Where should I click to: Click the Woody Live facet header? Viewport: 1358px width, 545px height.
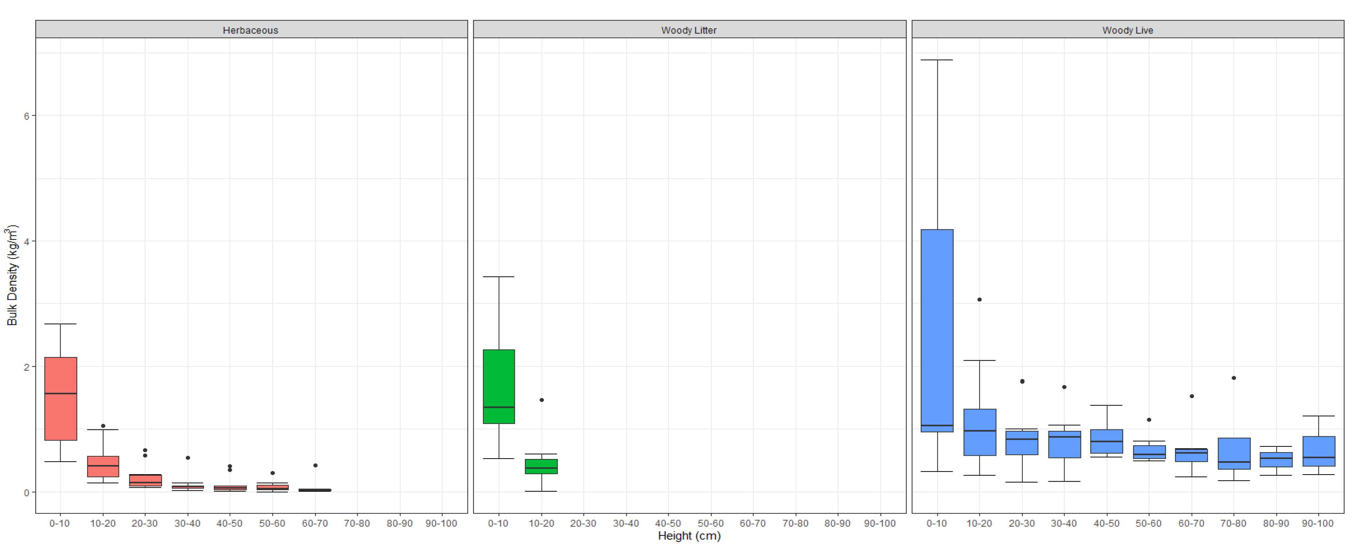click(x=1128, y=30)
